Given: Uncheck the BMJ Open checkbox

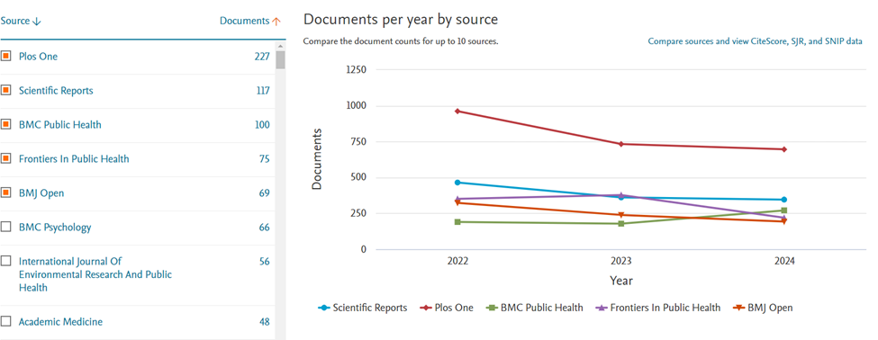Looking at the screenshot, I should (6, 192).
